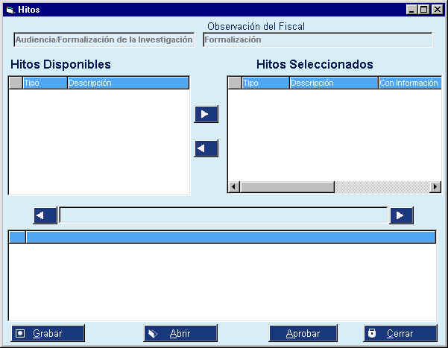This screenshot has height=348, width=448.
Task: Click the text field between the navigation arrows
Action: (x=223, y=215)
